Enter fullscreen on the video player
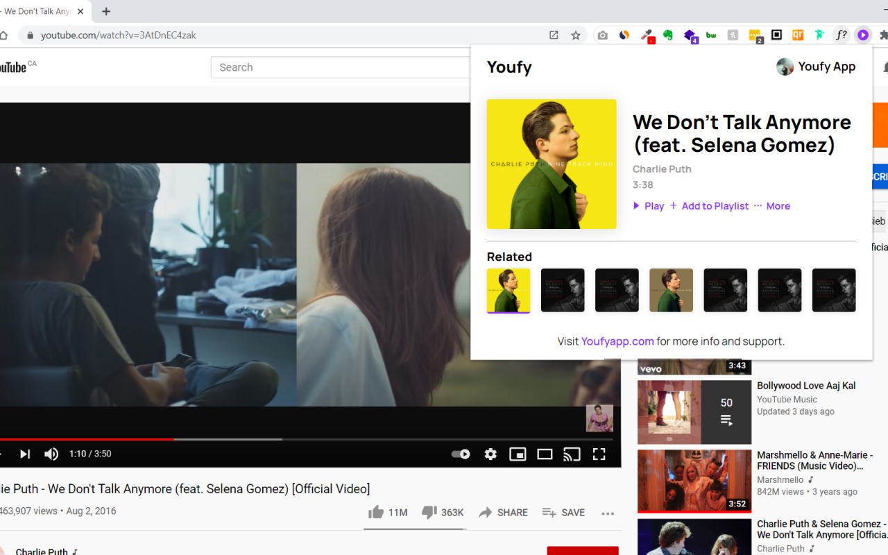 599,454
